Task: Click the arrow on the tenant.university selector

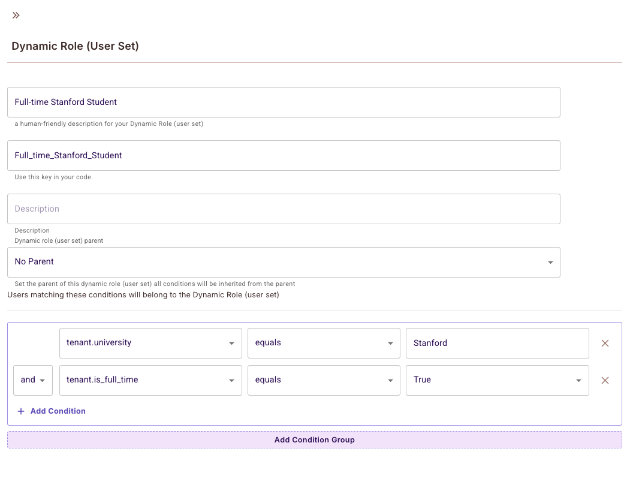Action: [232, 343]
